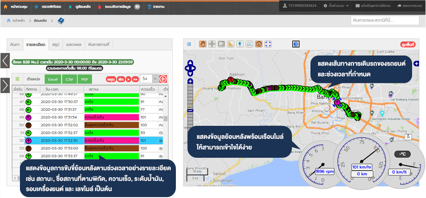Screen dimensions: 426x198
Task: Click the scroll-up arrow of the table
Action: (x=165, y=96)
